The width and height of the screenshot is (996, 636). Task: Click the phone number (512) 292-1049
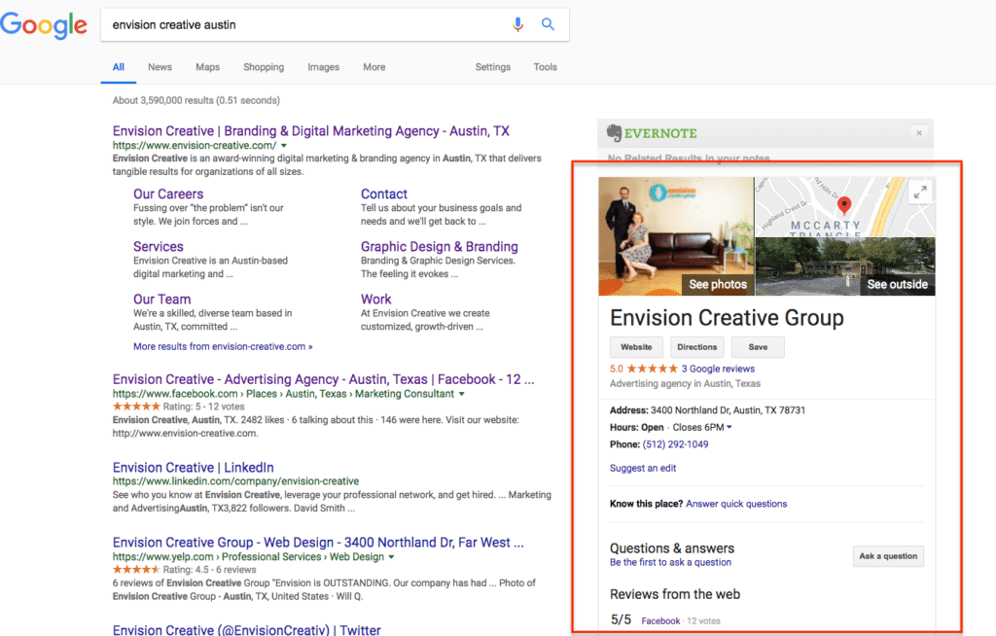(x=675, y=444)
